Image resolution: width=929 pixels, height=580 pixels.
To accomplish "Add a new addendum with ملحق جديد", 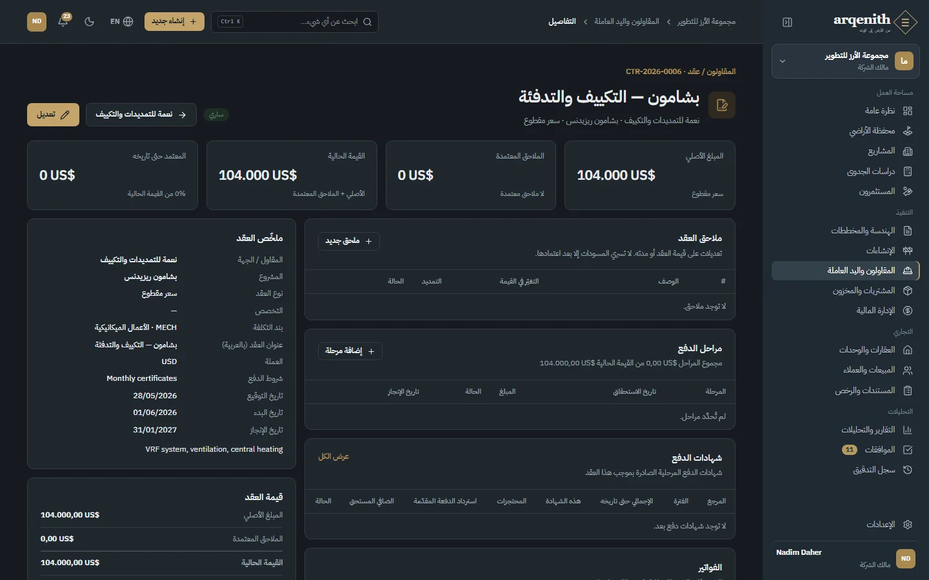I will coord(349,241).
